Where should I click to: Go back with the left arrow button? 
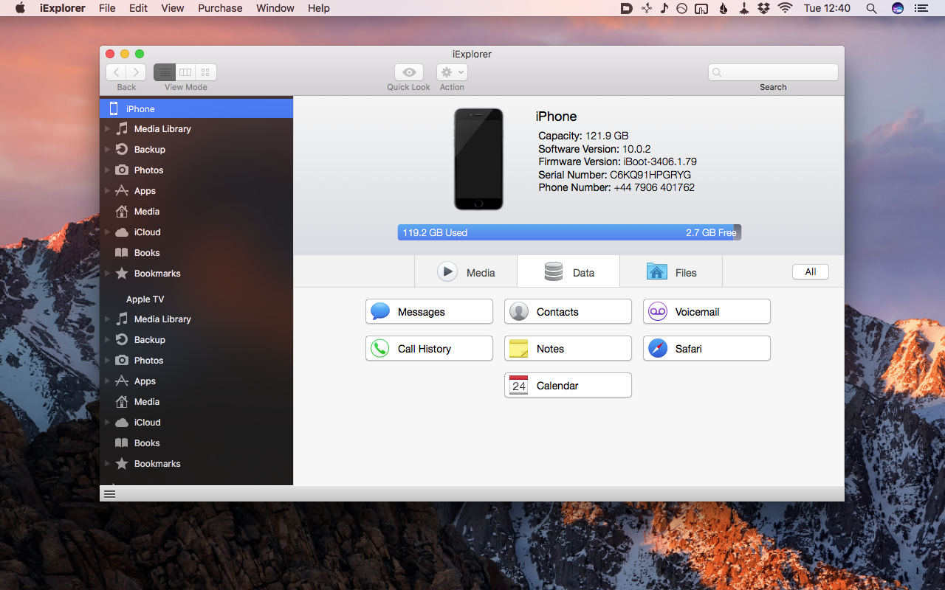116,72
